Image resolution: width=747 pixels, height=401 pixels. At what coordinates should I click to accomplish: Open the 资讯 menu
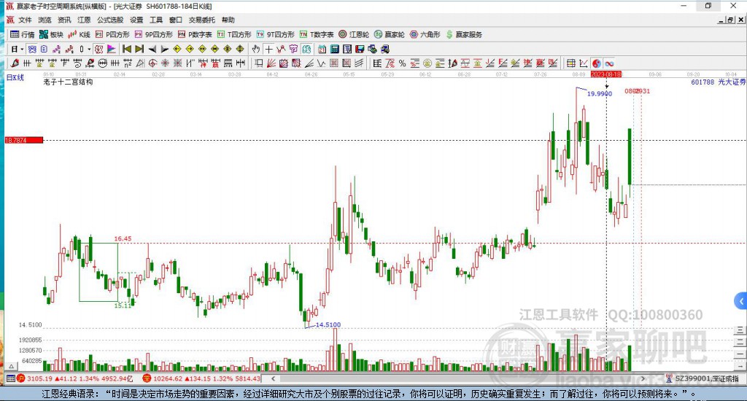point(64,20)
